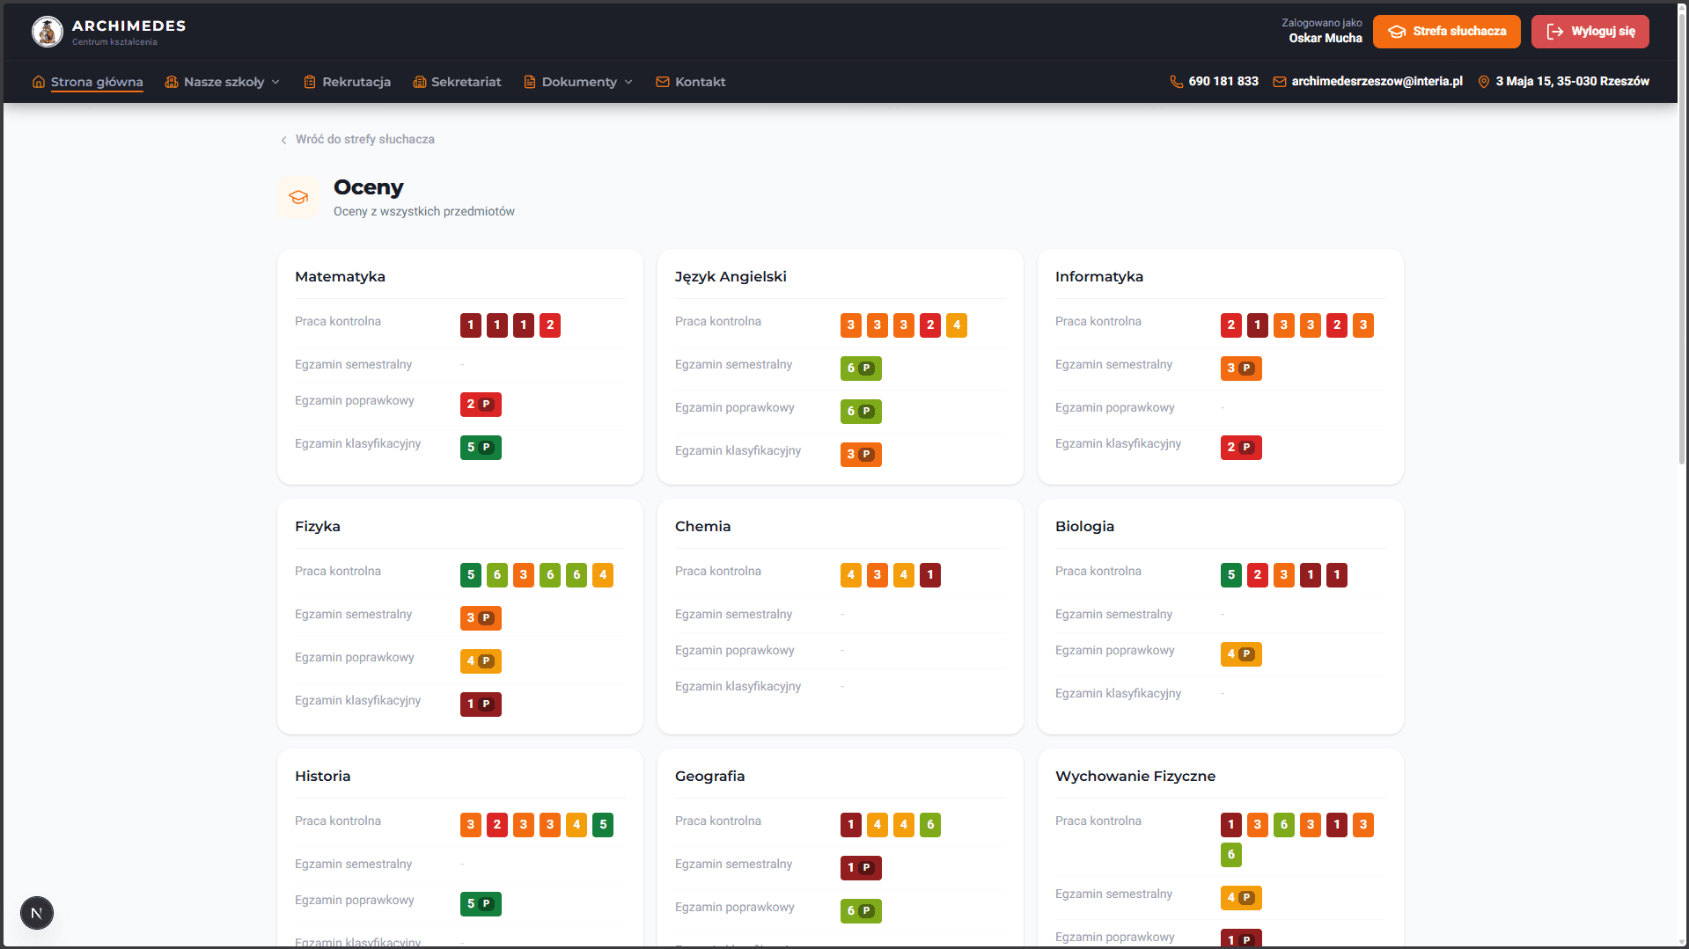1689x949 pixels.
Task: Click grade 6 in Geografia Praca kontrolna
Action: (x=930, y=825)
